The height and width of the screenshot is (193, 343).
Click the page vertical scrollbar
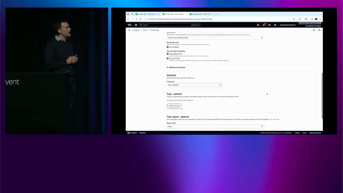pos(322,96)
